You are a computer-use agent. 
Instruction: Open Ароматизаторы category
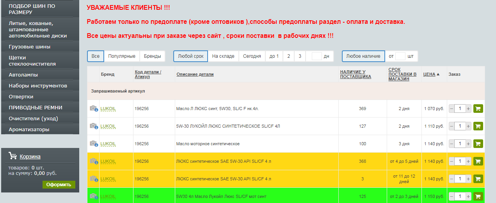[x=40, y=129]
